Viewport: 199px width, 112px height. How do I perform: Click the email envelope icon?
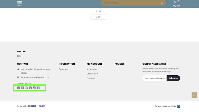click(18, 77)
